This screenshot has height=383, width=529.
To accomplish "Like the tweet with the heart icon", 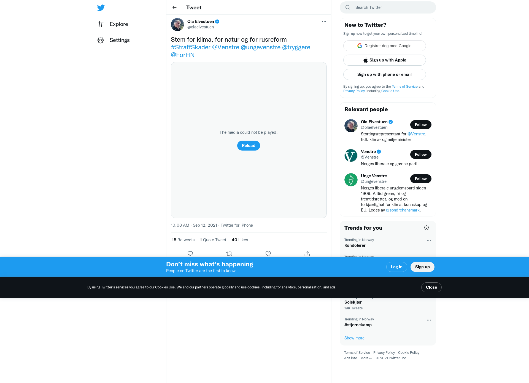I will click(268, 254).
